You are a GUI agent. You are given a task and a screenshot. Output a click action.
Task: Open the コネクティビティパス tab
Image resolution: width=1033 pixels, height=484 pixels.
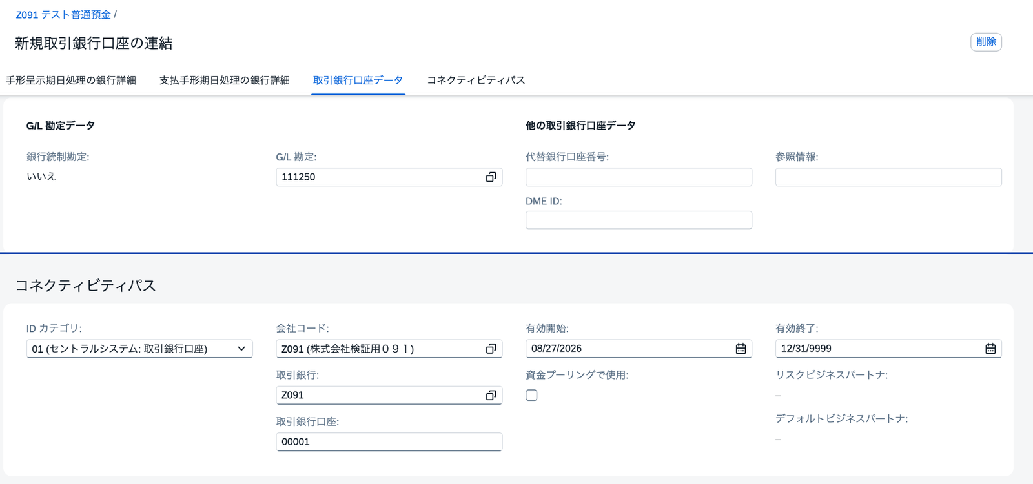476,81
